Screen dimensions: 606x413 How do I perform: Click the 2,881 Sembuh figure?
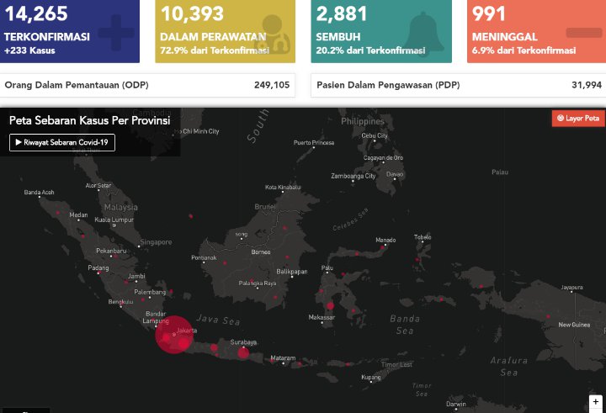pyautogui.click(x=341, y=13)
